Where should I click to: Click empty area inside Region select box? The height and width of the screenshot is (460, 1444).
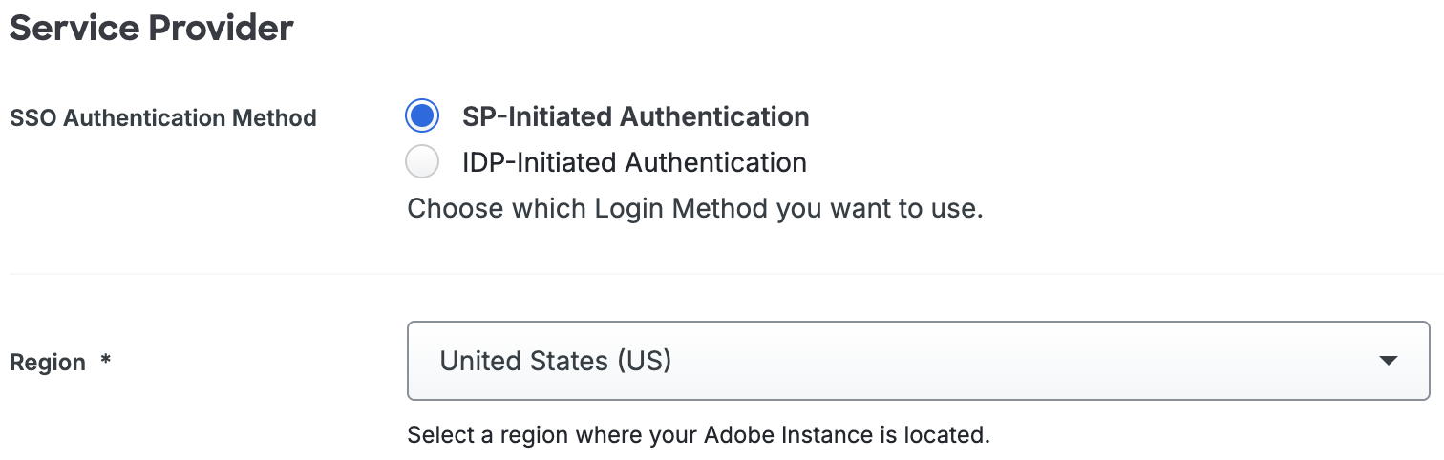[1003, 361]
